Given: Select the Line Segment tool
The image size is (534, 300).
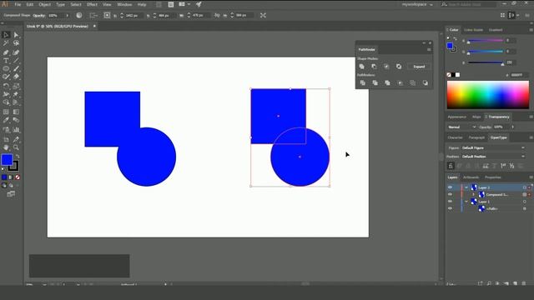Looking at the screenshot, I should pyautogui.click(x=16, y=61).
